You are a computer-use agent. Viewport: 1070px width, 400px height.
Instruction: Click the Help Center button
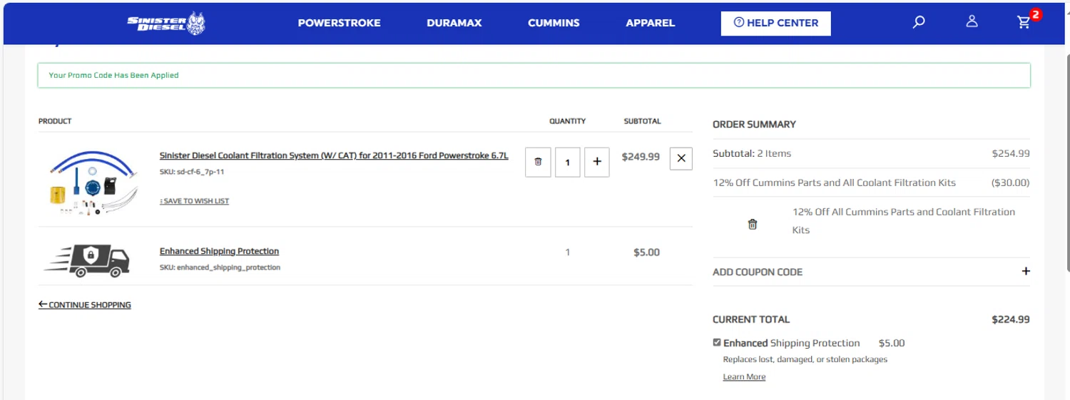775,23
